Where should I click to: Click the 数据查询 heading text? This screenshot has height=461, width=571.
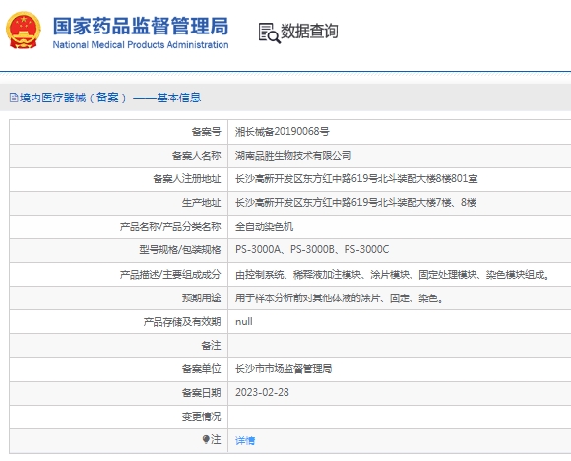[309, 31]
